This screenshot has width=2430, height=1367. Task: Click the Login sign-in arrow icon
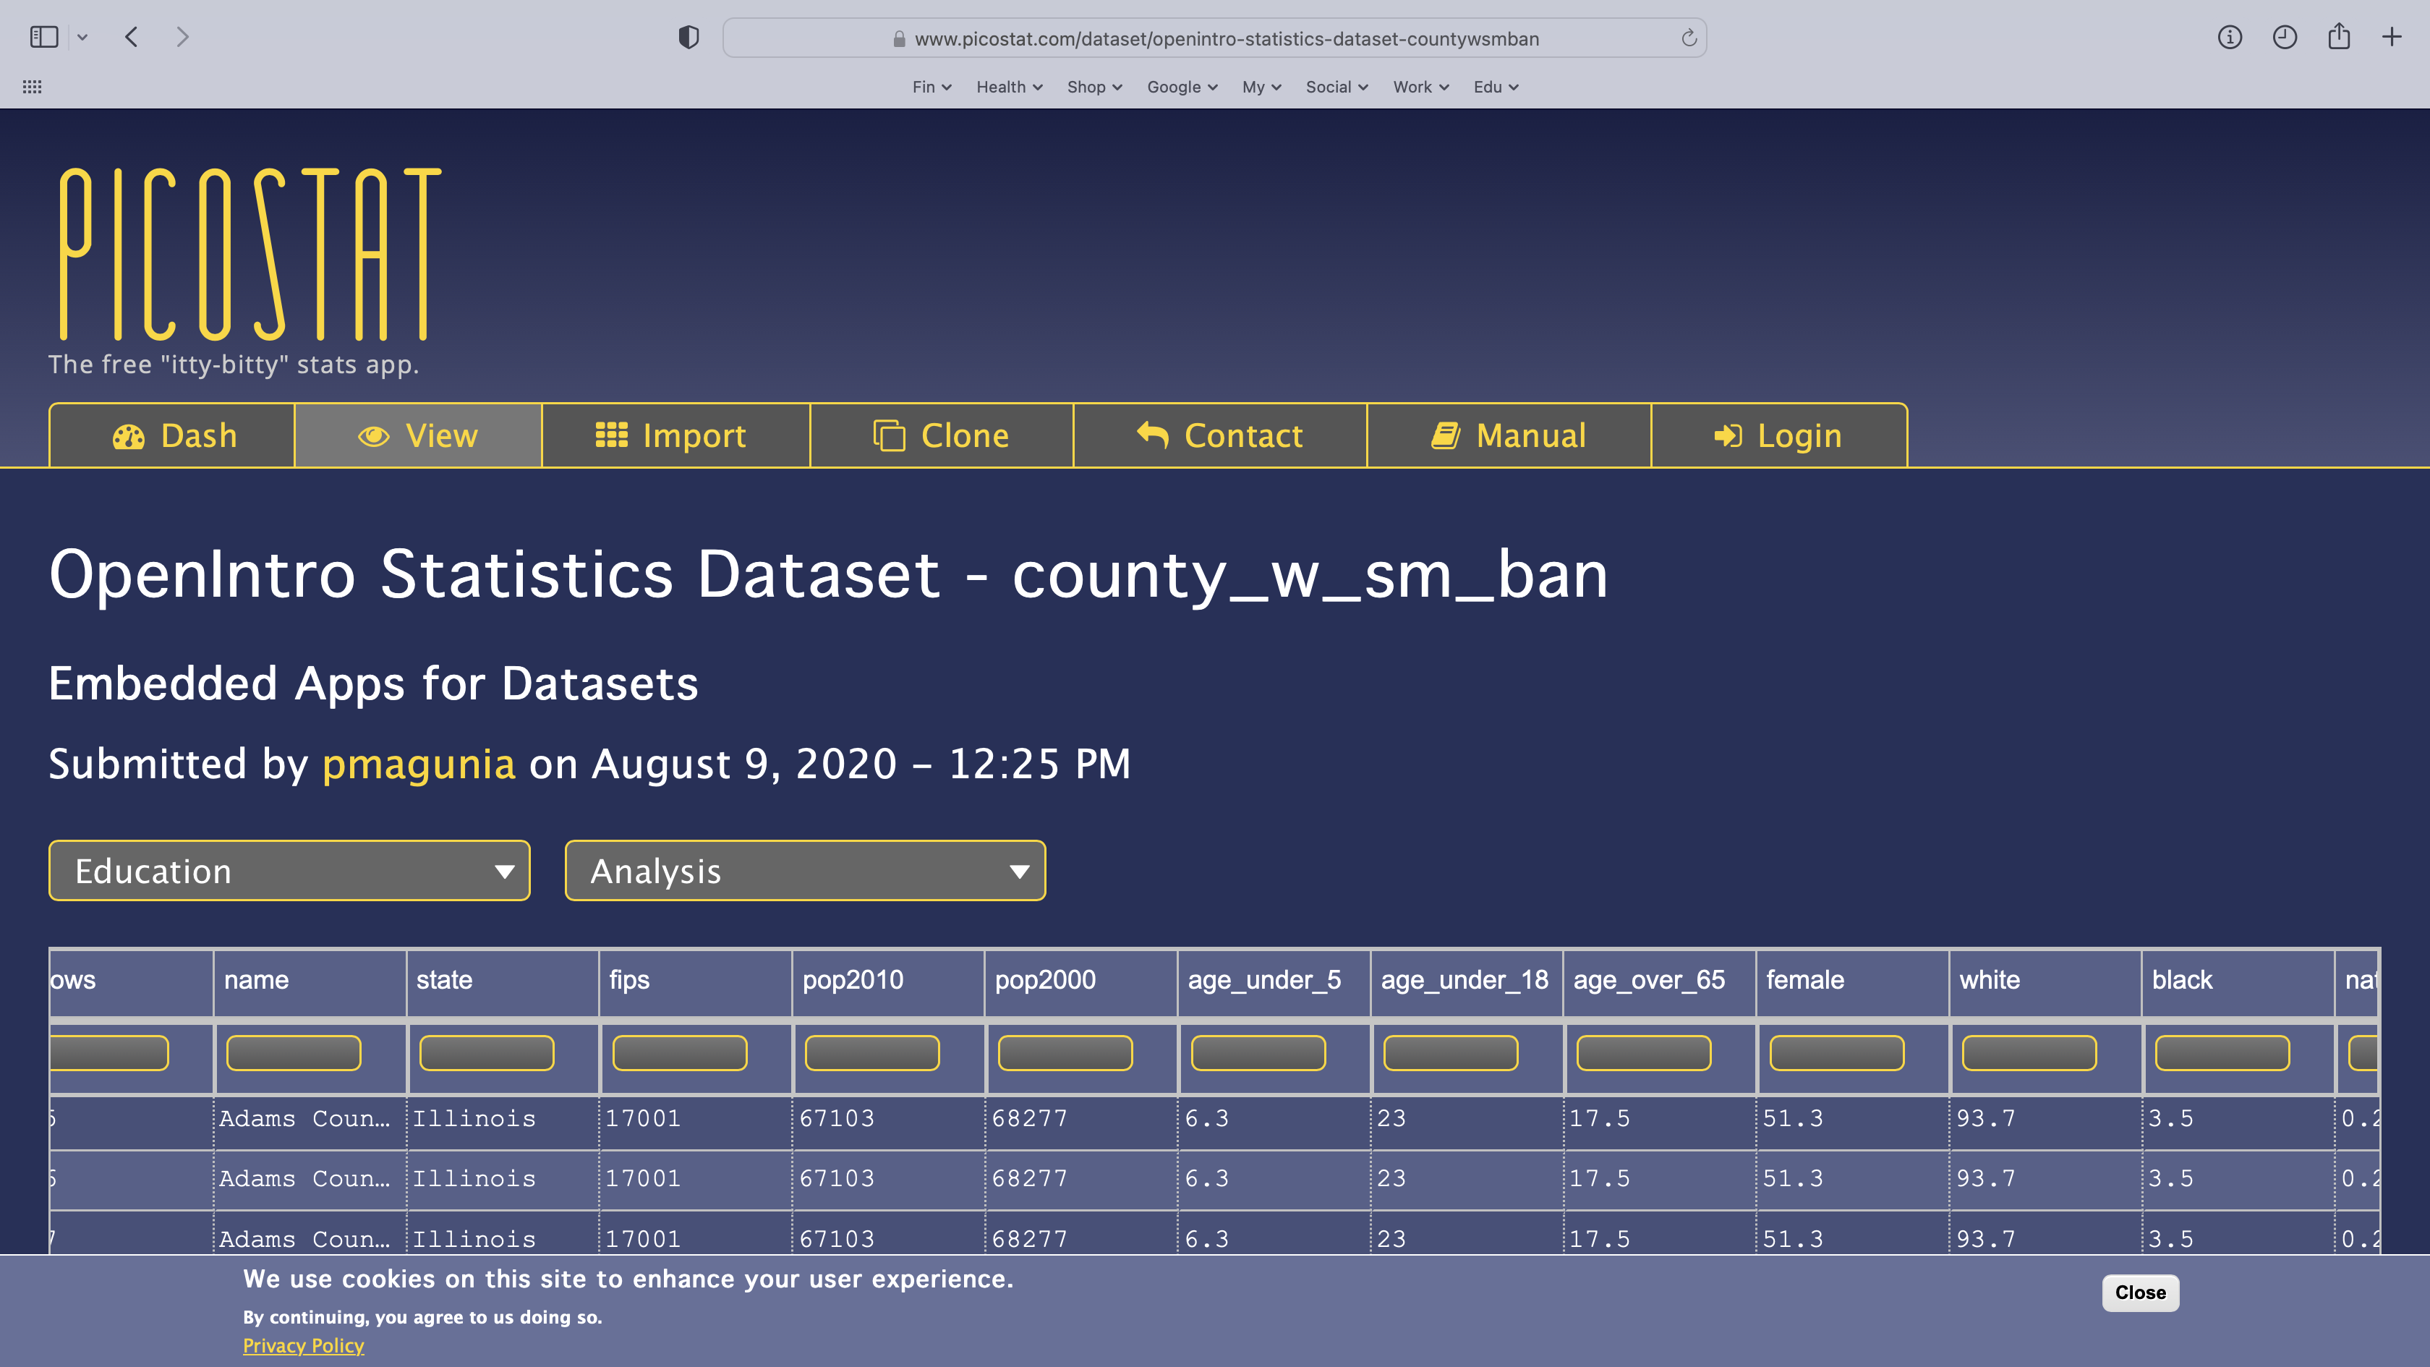pyautogui.click(x=1727, y=435)
